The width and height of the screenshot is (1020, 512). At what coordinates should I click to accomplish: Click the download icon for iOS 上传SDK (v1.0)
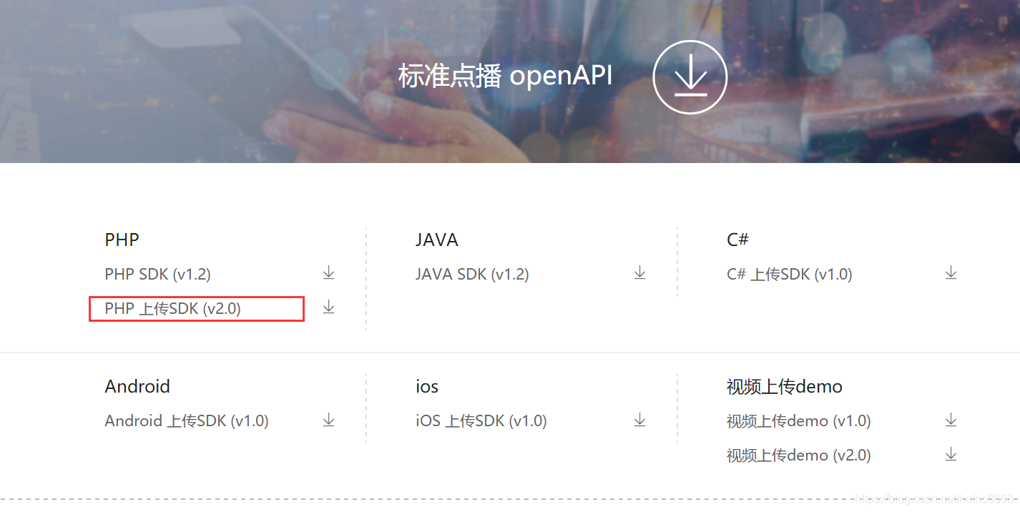coord(639,420)
